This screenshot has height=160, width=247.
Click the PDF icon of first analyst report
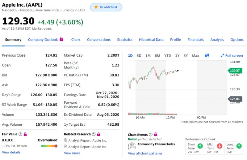tap(66, 140)
